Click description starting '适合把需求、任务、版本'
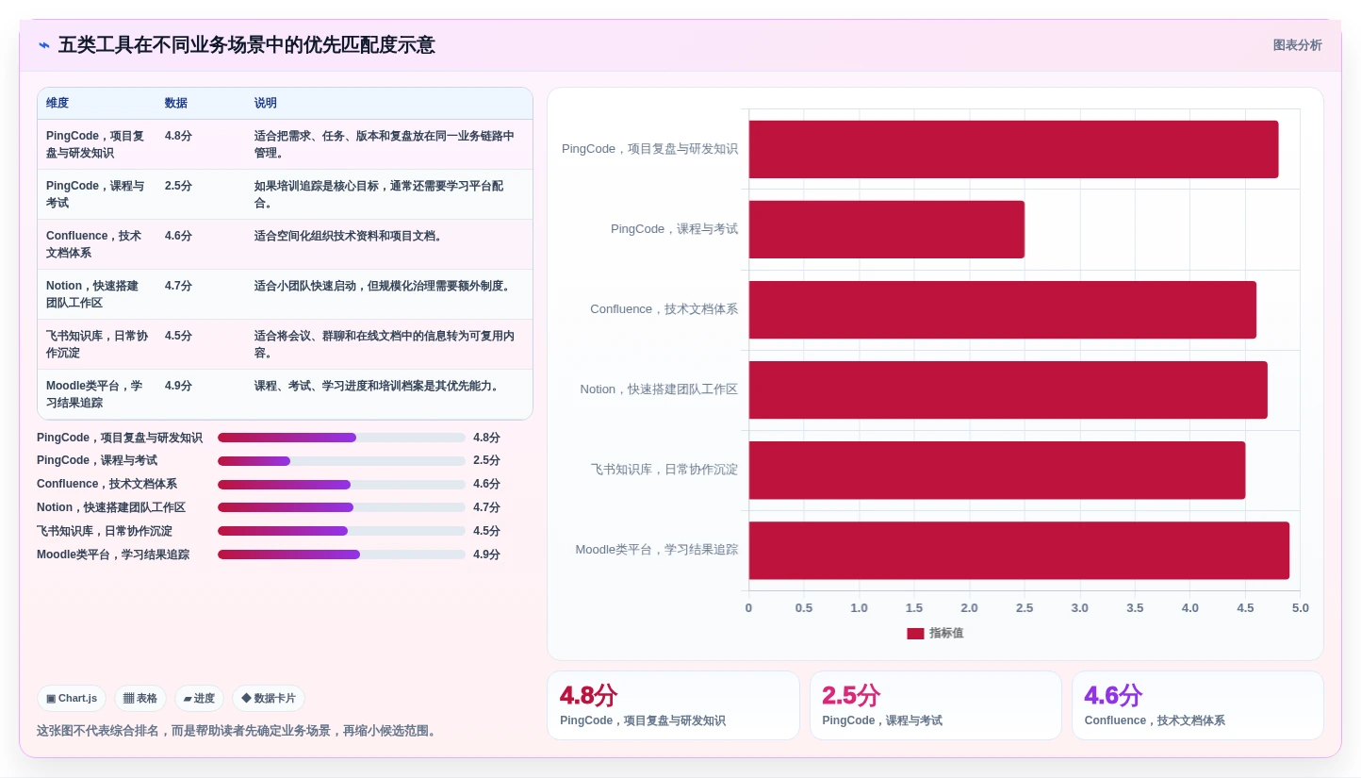The image size is (1361, 778). coord(385,144)
